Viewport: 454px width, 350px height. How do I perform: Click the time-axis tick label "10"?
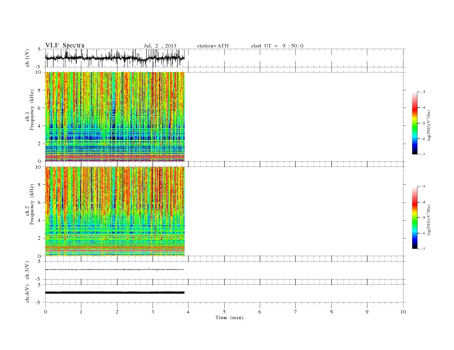(x=403, y=312)
